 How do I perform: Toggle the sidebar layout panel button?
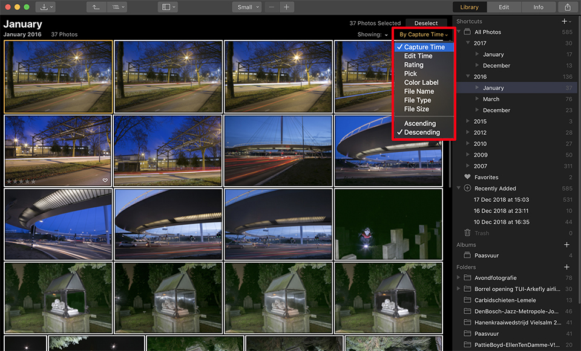click(168, 7)
